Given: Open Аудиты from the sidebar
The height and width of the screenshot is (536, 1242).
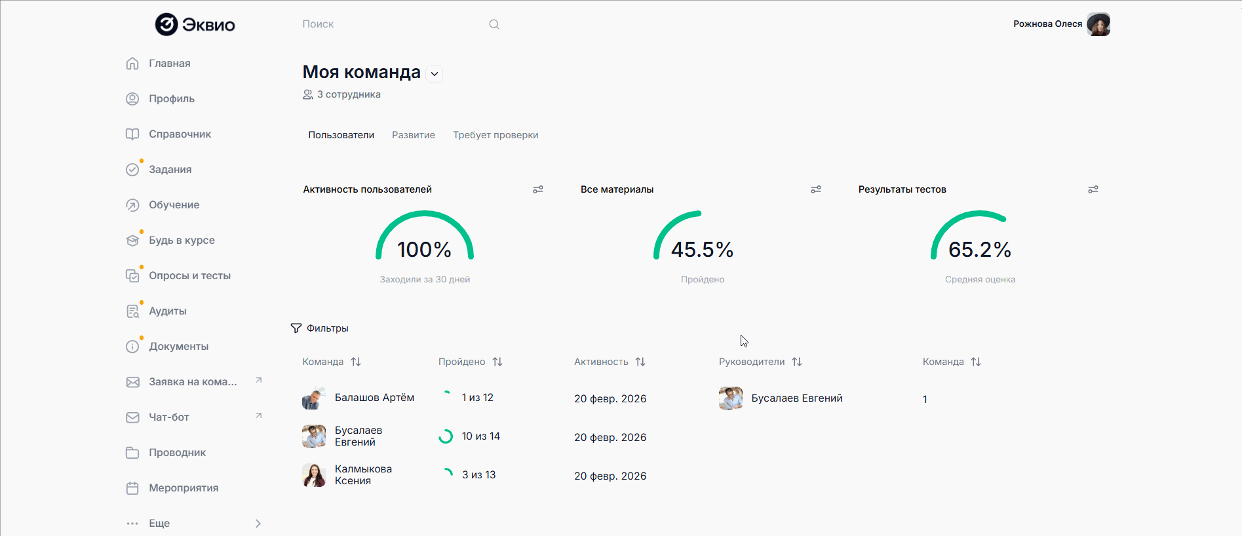Looking at the screenshot, I should tap(168, 311).
